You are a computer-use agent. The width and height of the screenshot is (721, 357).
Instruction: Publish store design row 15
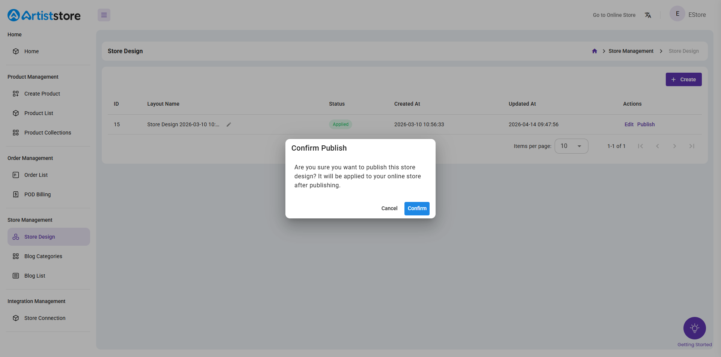click(x=646, y=124)
